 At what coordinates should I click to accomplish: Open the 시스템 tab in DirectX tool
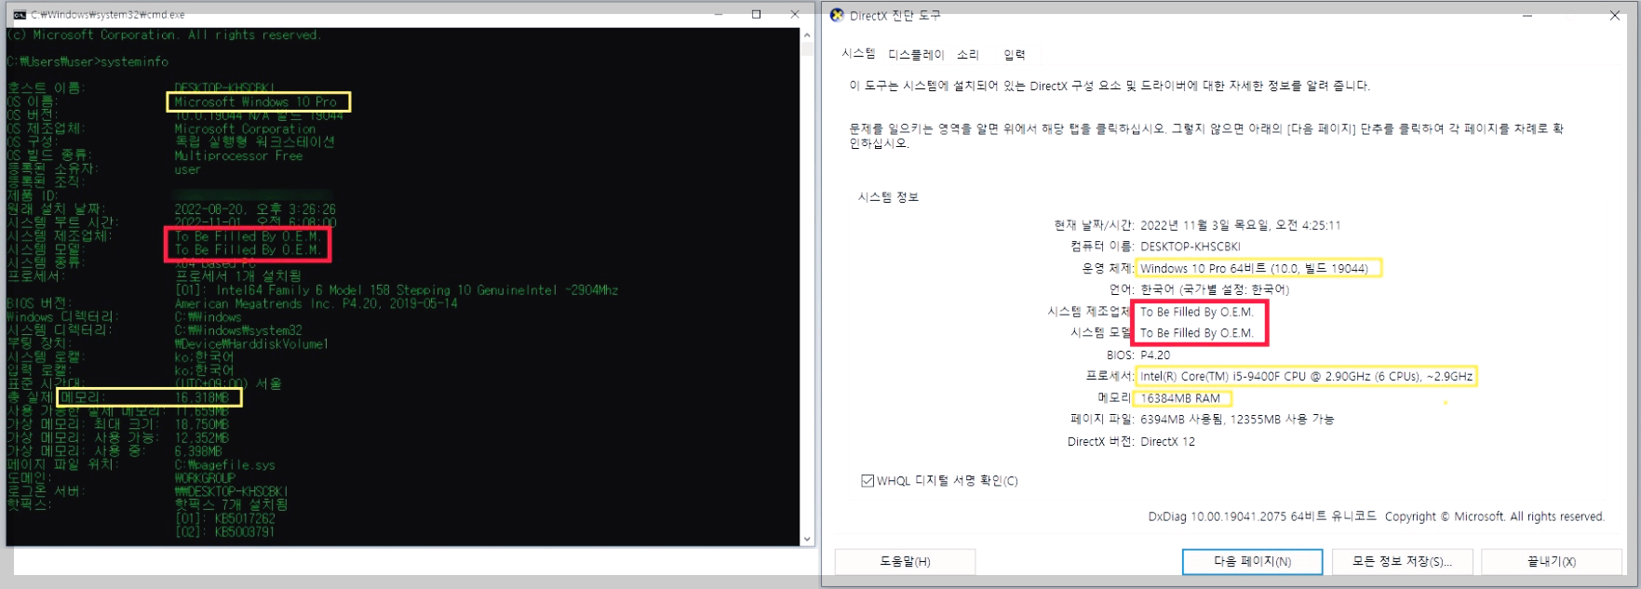pyautogui.click(x=858, y=54)
